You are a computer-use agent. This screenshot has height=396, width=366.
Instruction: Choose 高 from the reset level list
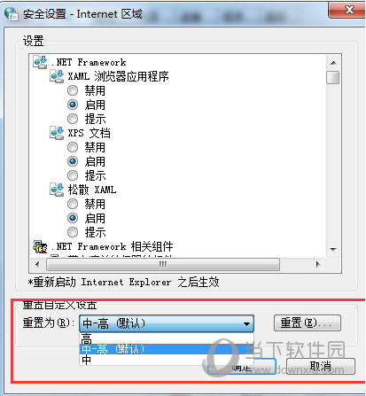pos(167,338)
